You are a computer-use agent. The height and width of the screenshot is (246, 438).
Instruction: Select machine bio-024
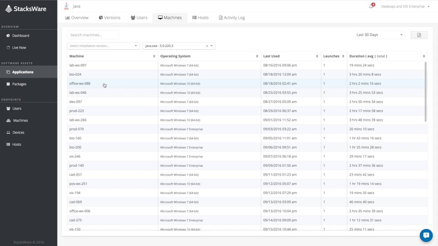tap(75, 74)
